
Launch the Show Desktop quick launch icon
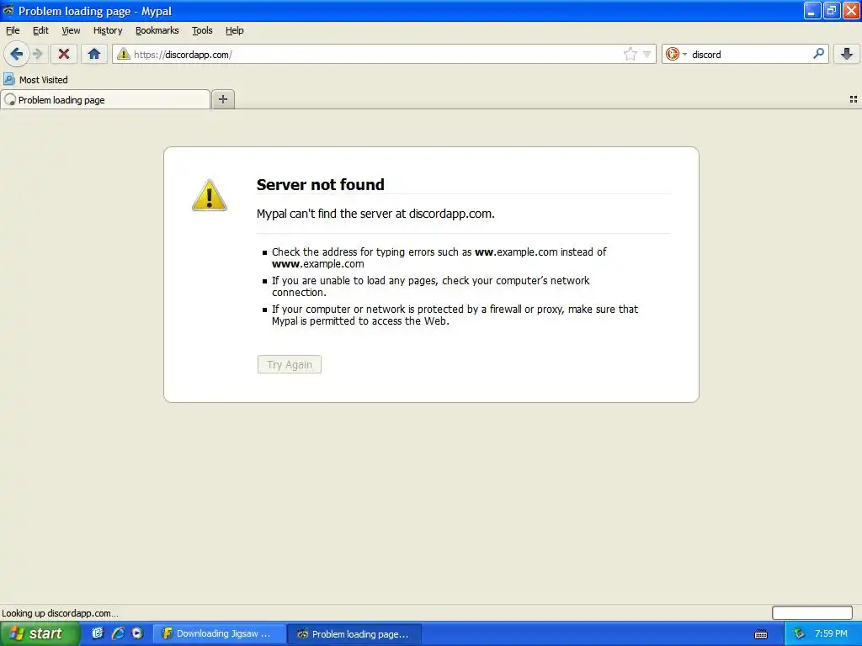click(x=98, y=633)
